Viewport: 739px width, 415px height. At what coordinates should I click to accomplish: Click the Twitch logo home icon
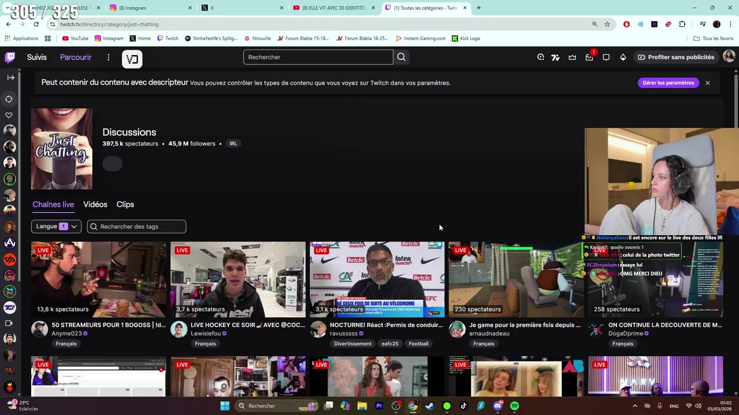tap(10, 57)
